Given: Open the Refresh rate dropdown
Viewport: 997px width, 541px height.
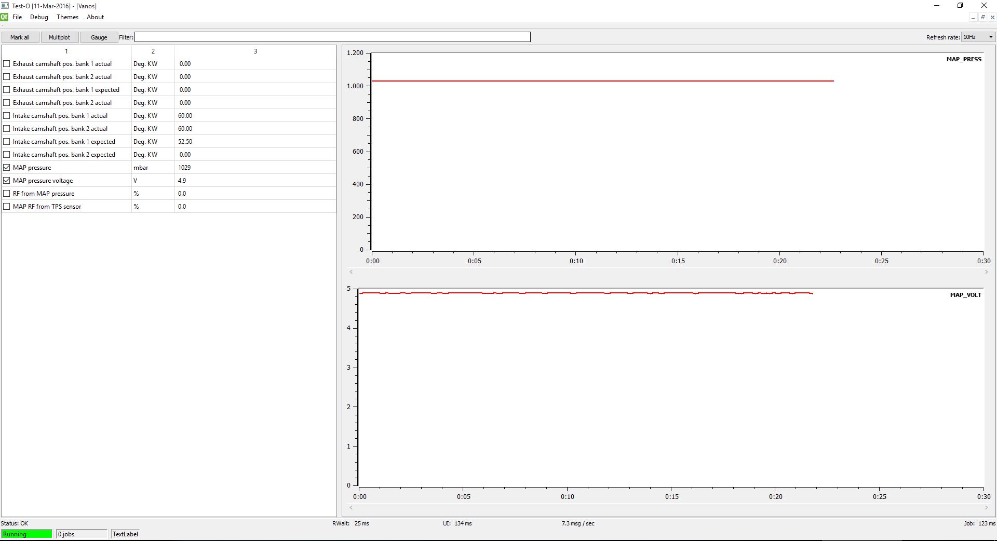Looking at the screenshot, I should click(978, 37).
